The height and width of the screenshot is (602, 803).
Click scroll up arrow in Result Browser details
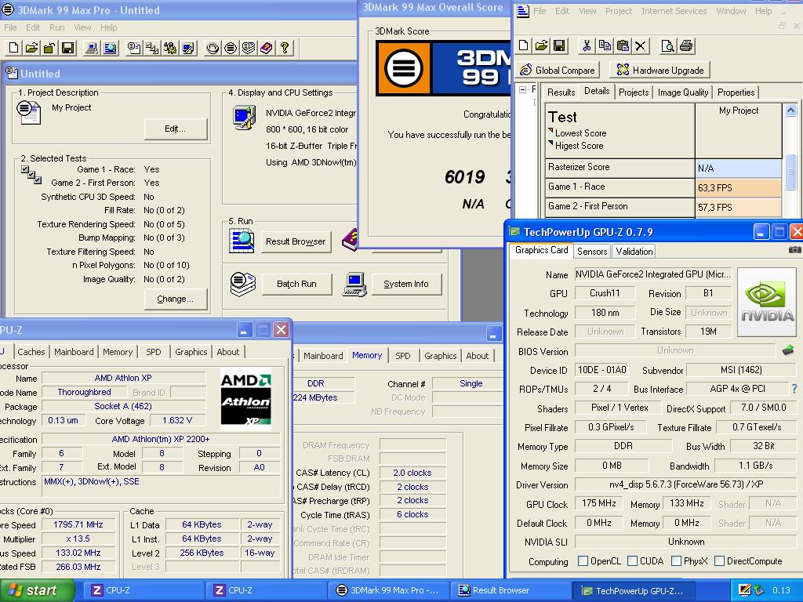pyautogui.click(x=790, y=110)
